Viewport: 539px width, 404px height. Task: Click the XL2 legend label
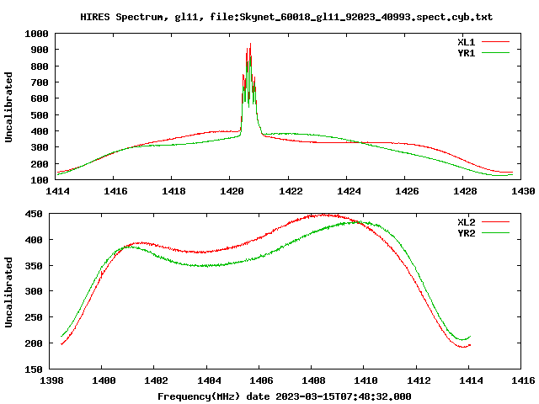click(466, 222)
